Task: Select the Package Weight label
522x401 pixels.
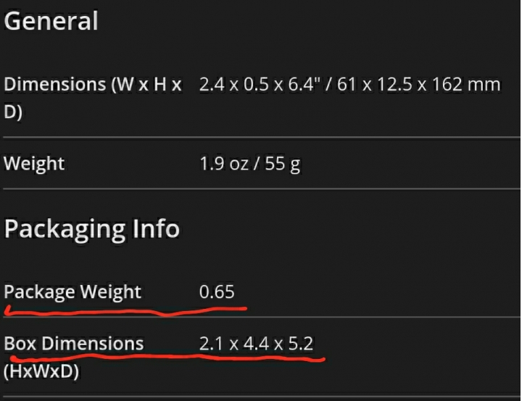Action: tap(72, 292)
